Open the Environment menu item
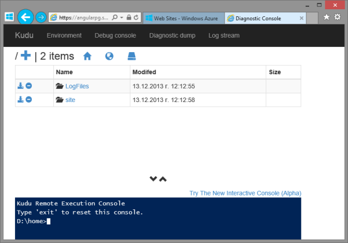The image size is (348, 243). click(64, 35)
